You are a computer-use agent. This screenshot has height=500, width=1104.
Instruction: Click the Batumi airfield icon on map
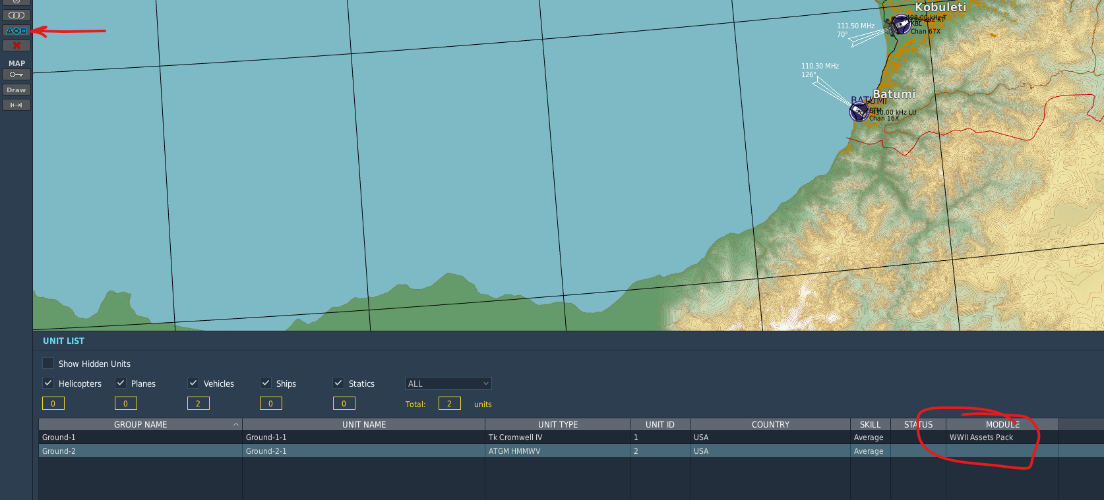859,111
